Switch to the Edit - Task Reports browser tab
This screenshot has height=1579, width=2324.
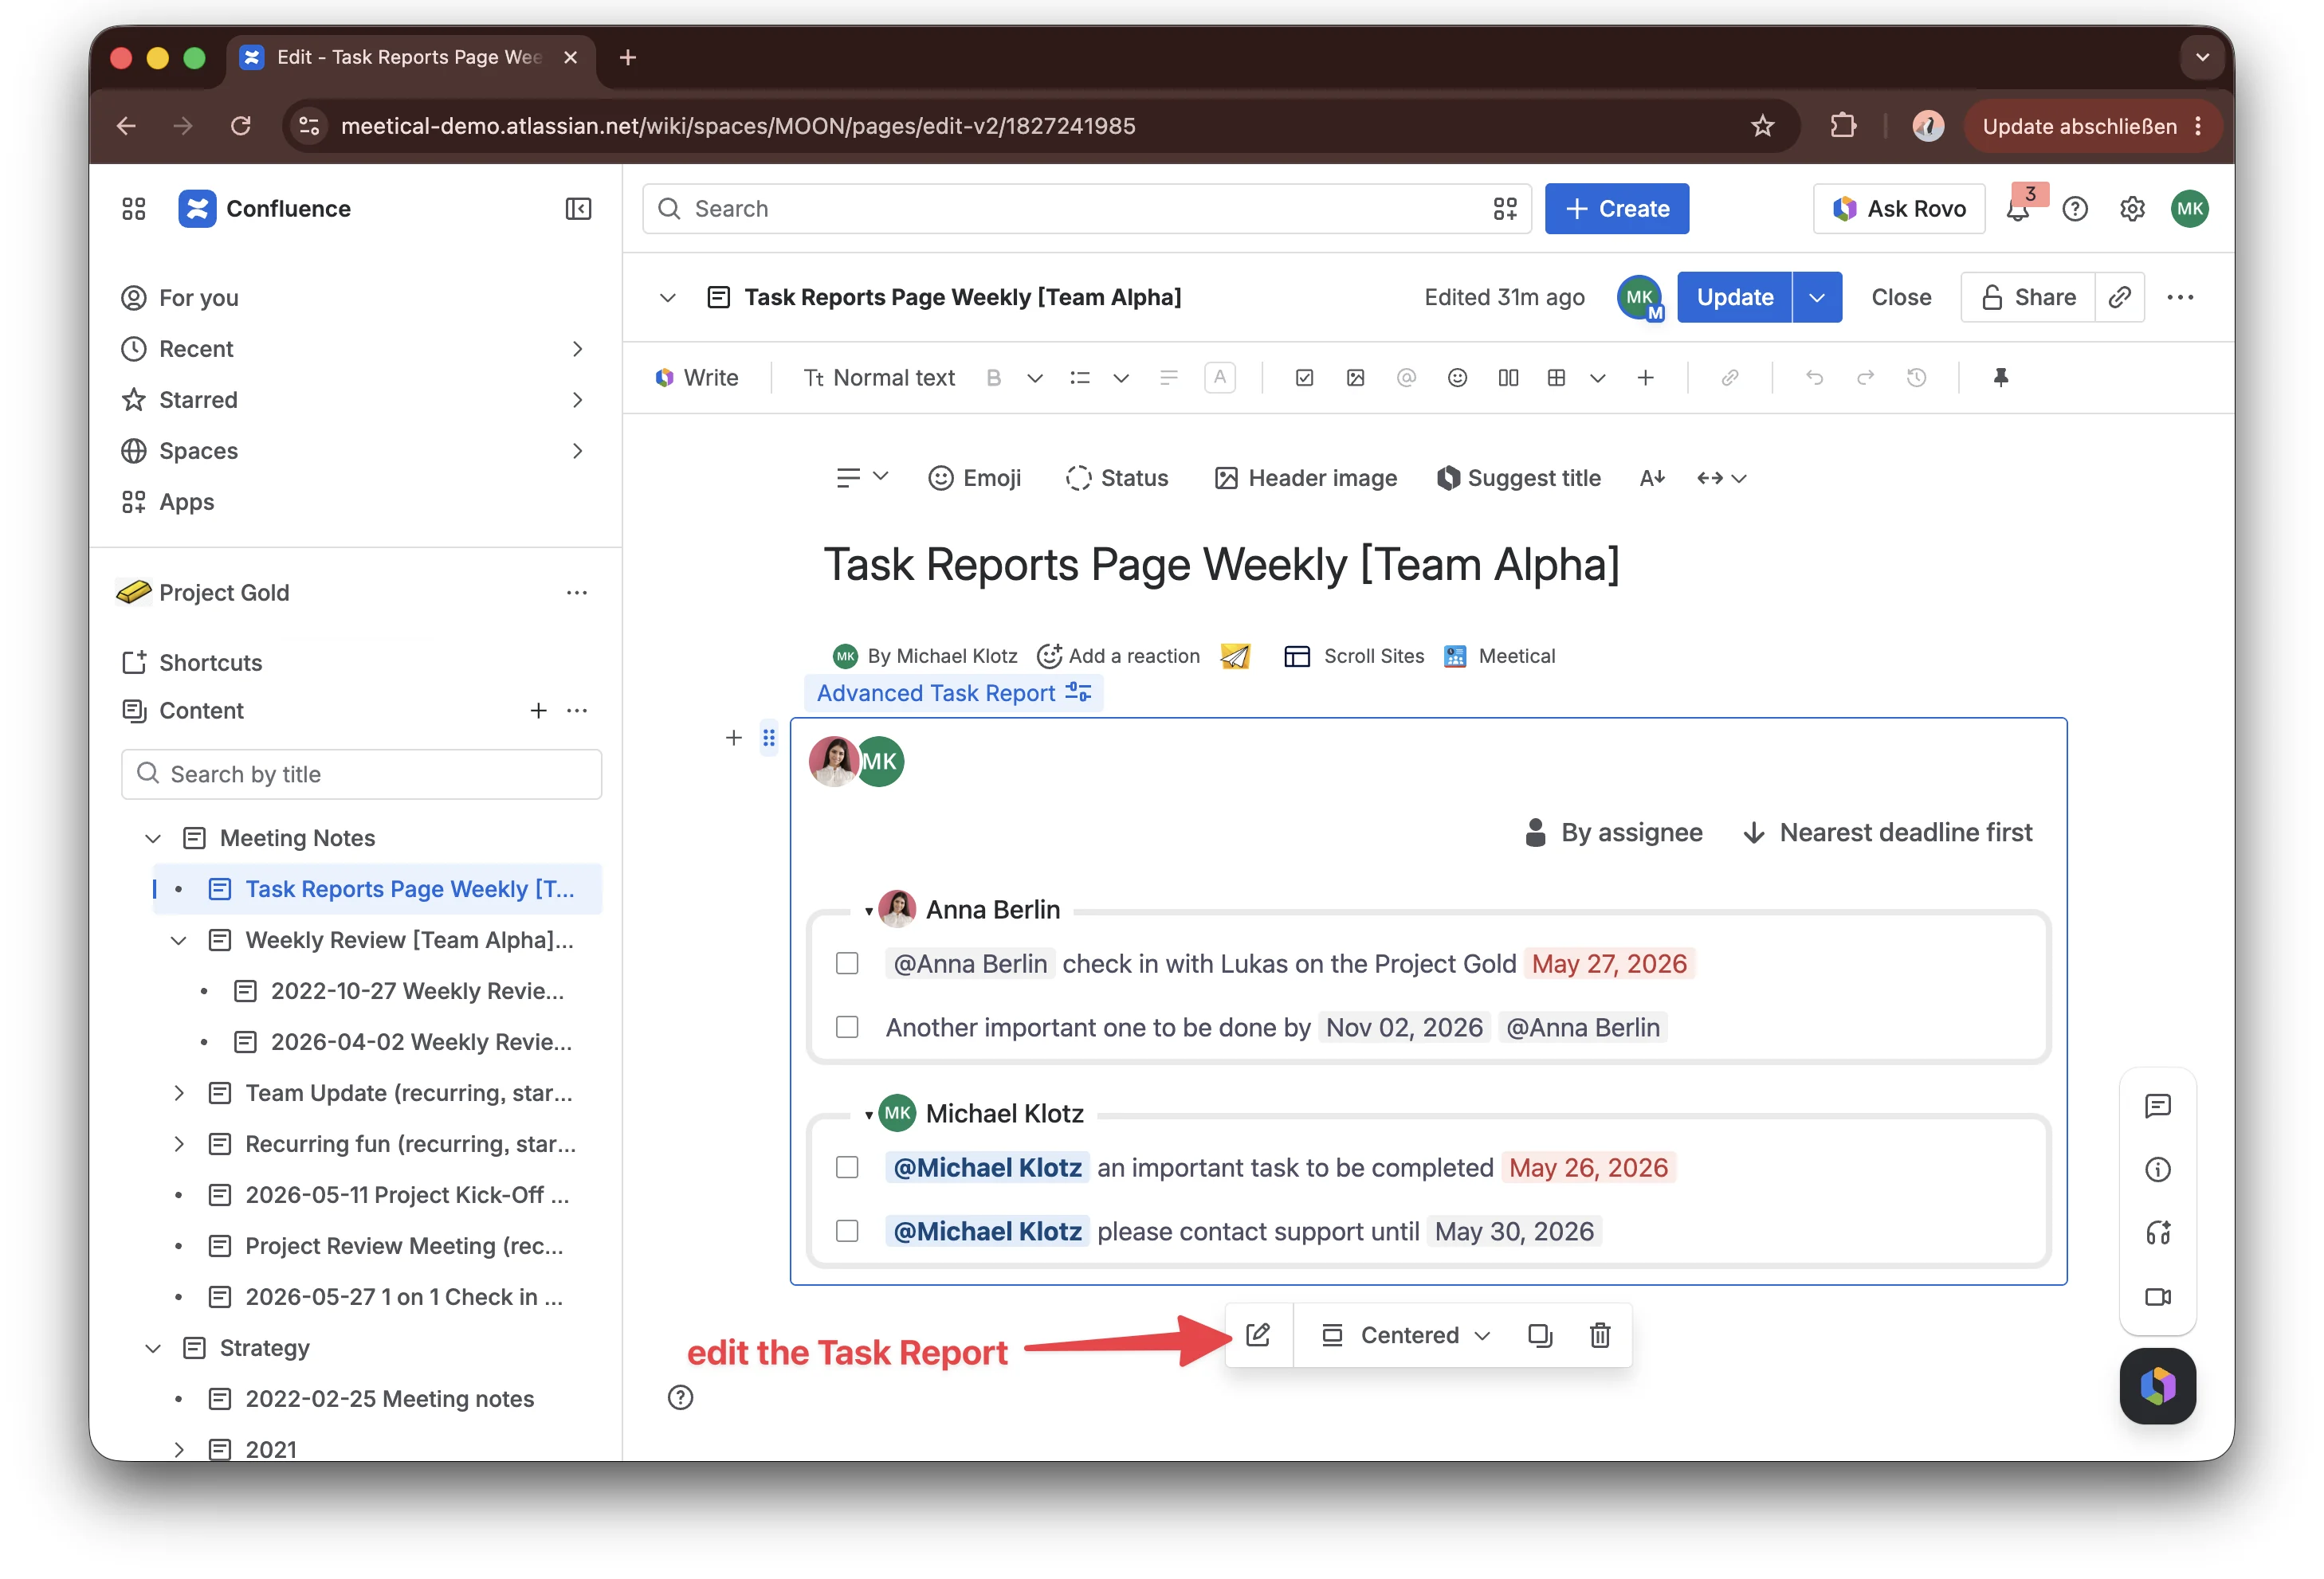(x=410, y=57)
